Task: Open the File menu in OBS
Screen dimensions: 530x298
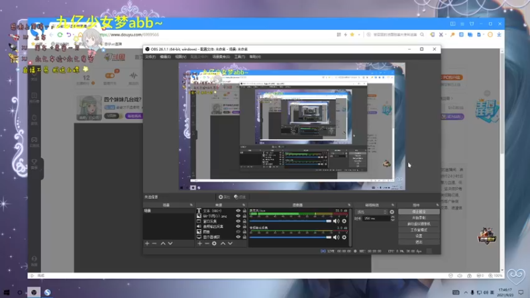Action: (x=150, y=57)
